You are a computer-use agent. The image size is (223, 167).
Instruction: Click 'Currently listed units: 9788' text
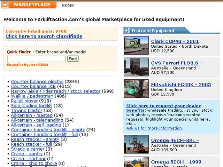[36, 31]
